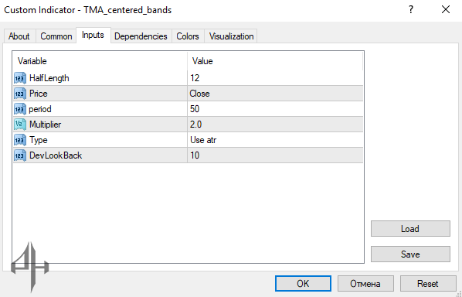
Task: Select the Multiplier value 2.0 field
Action: (x=275, y=125)
